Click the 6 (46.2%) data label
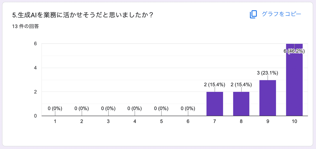This screenshot has width=316, height=149. [x=294, y=51]
